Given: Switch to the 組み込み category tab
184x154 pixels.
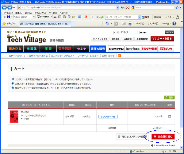Looking at the screenshot, I should click(x=15, y=48).
